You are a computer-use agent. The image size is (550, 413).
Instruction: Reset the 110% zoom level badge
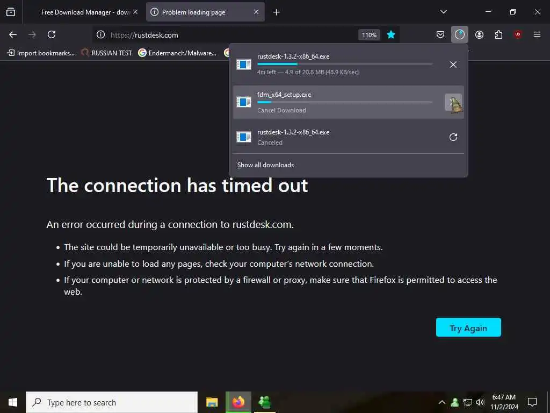click(369, 35)
